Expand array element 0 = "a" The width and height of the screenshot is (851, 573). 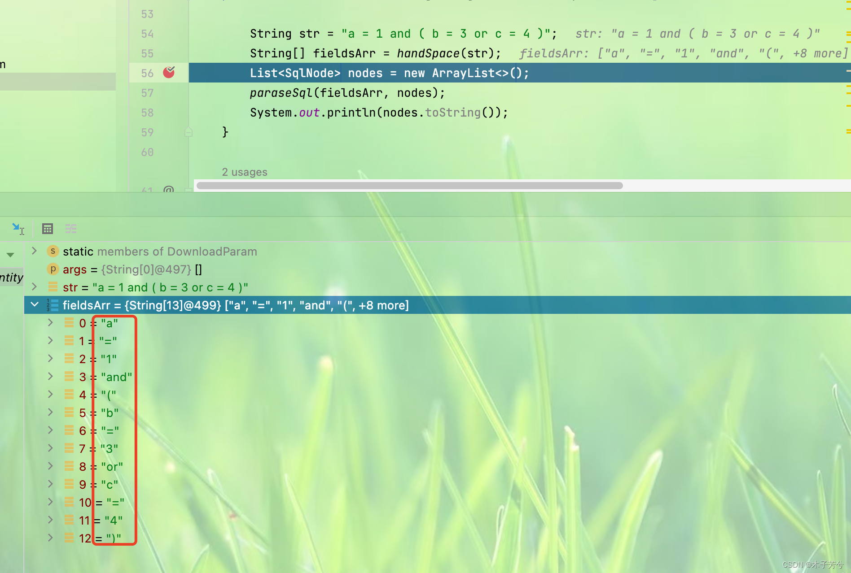50,323
